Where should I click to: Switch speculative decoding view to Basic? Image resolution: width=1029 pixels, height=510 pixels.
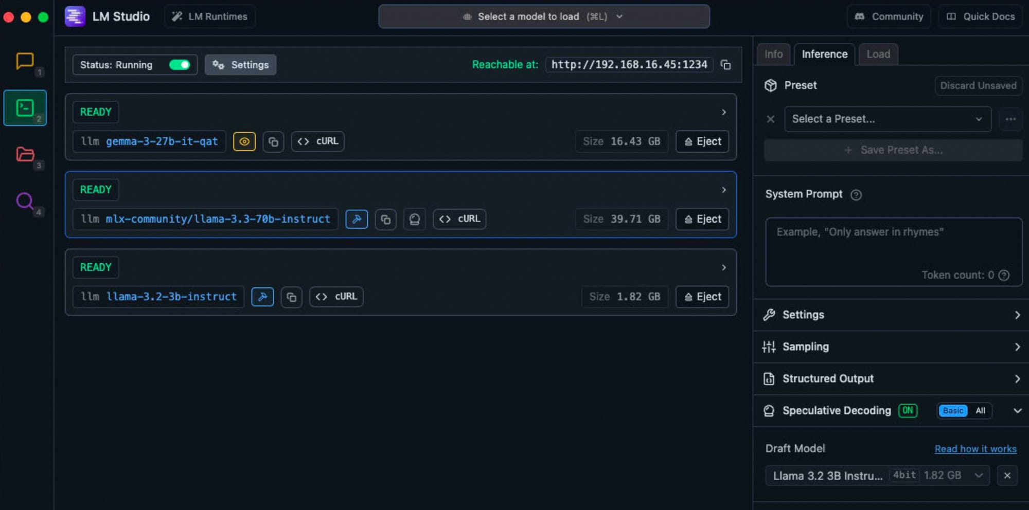pos(953,410)
